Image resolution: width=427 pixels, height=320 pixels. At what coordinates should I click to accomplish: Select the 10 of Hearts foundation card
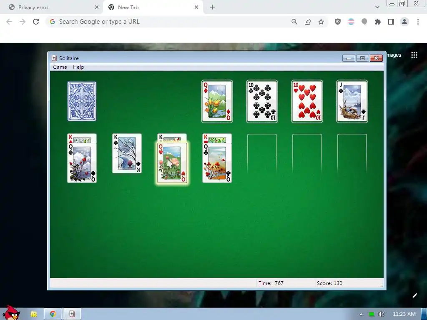pos(307,102)
